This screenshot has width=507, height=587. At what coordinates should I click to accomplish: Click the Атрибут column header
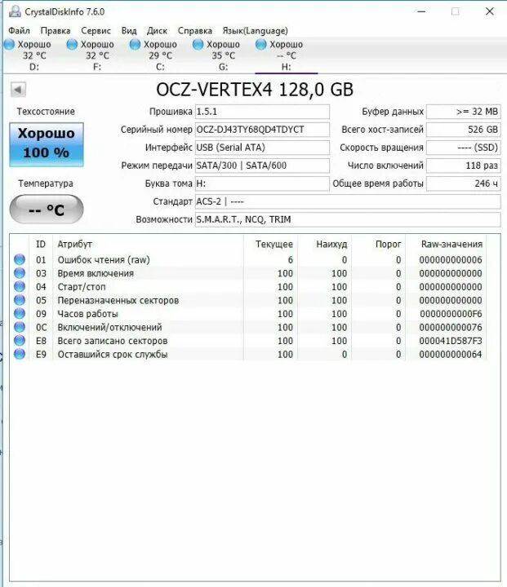click(148, 244)
